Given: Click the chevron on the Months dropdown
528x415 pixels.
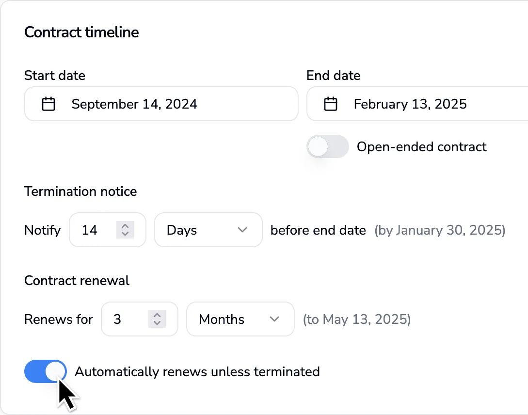Looking at the screenshot, I should pyautogui.click(x=274, y=319).
